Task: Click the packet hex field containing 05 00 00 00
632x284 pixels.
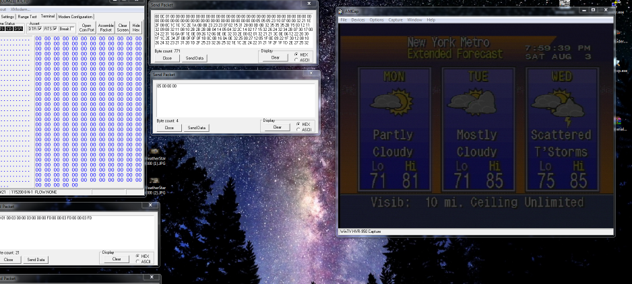Action: coord(235,100)
